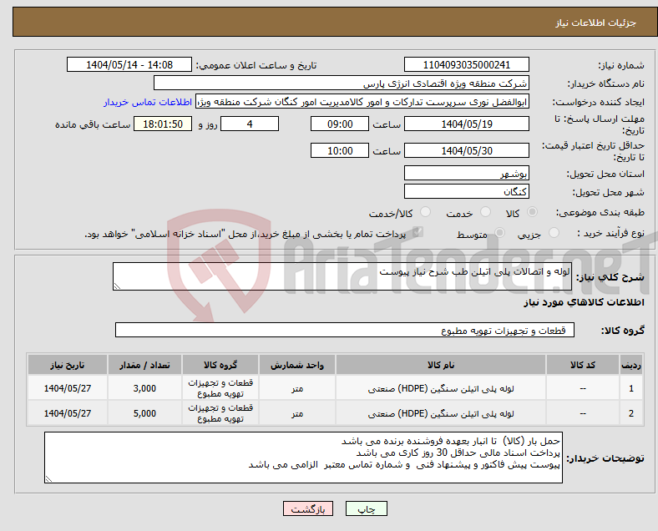
Task: Click the ردیف column header
Action: tap(630, 365)
